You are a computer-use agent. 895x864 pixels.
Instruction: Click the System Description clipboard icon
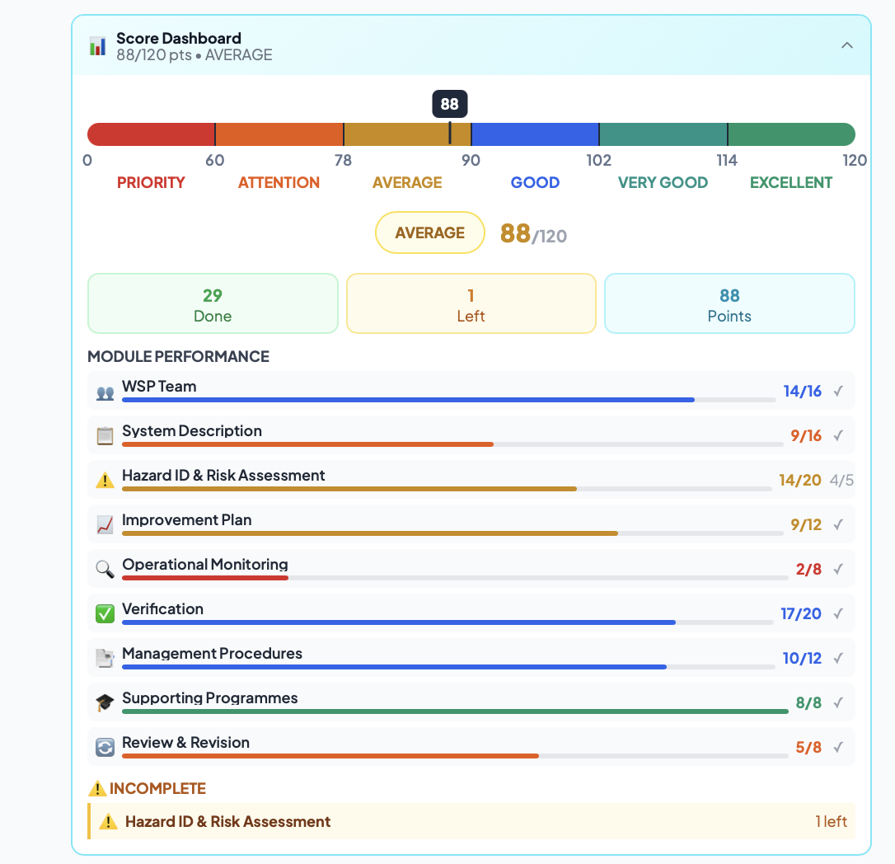click(105, 436)
